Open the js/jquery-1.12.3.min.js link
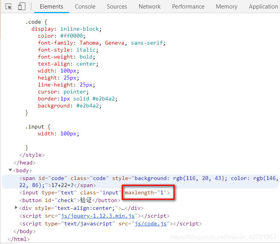Screen dimensions: 280x244 [98, 216]
